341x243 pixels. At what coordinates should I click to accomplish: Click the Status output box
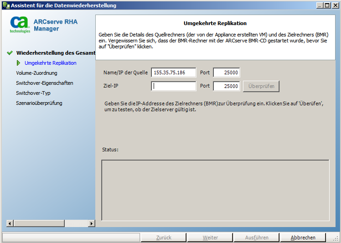[x=215, y=191]
